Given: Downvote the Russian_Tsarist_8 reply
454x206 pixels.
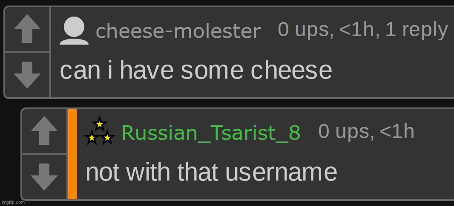Looking at the screenshot, I should coord(45,176).
